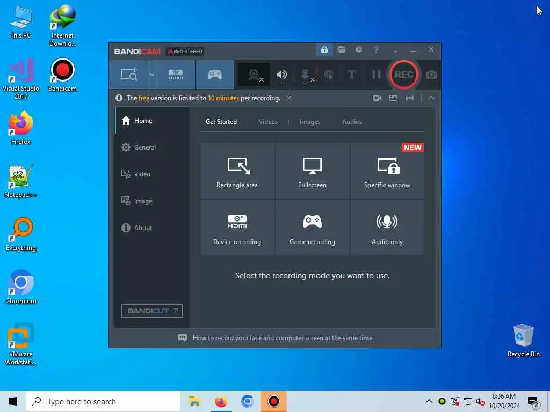The height and width of the screenshot is (412, 550).
Task: Choose Game recording mode tile
Action: (x=312, y=227)
